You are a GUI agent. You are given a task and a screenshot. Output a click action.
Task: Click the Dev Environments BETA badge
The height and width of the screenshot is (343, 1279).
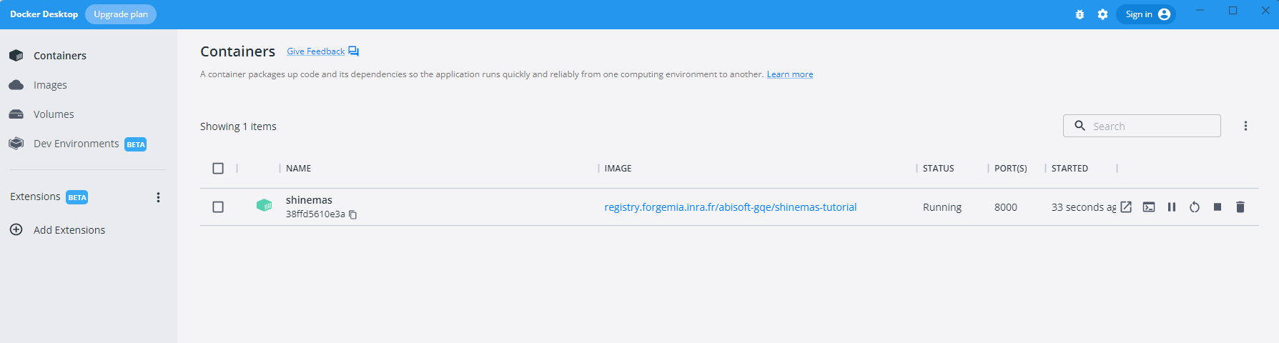(136, 144)
